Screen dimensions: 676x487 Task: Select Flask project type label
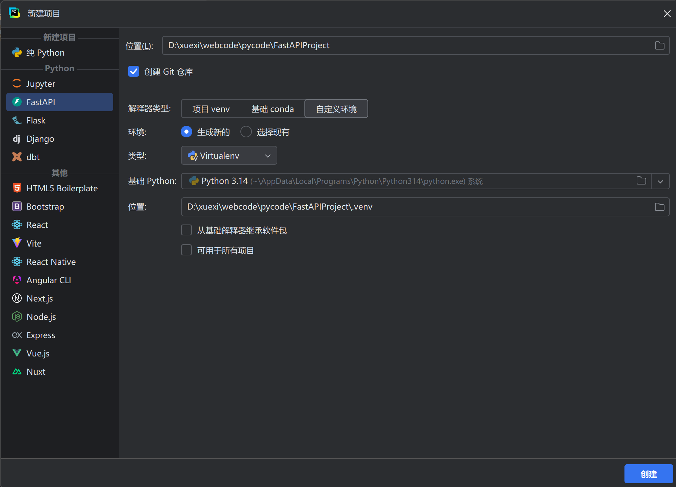coord(36,120)
